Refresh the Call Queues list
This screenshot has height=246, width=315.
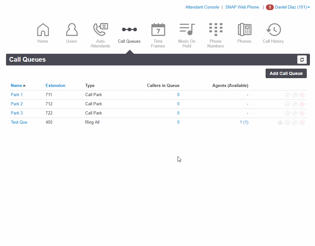point(302,59)
